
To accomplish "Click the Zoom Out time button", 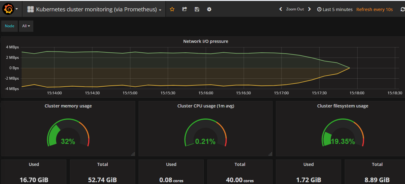I will pos(295,9).
